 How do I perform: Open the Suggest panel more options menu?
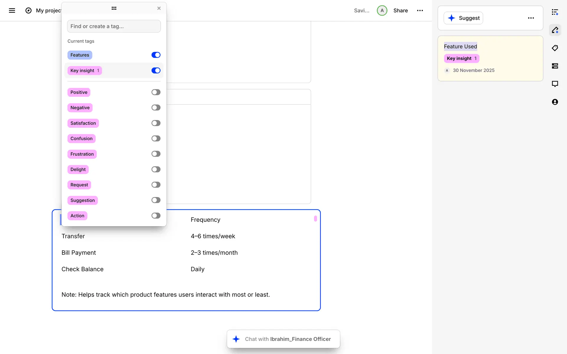click(x=531, y=18)
